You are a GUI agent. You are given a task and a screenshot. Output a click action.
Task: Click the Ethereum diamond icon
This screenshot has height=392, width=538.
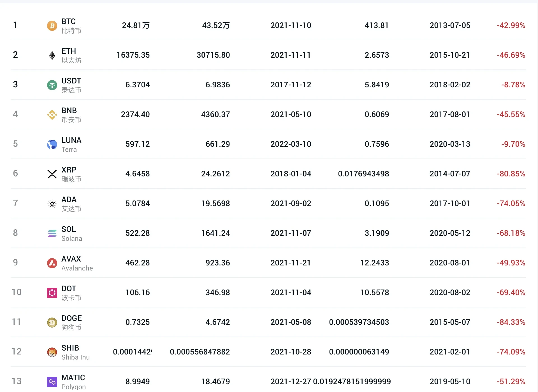point(52,55)
